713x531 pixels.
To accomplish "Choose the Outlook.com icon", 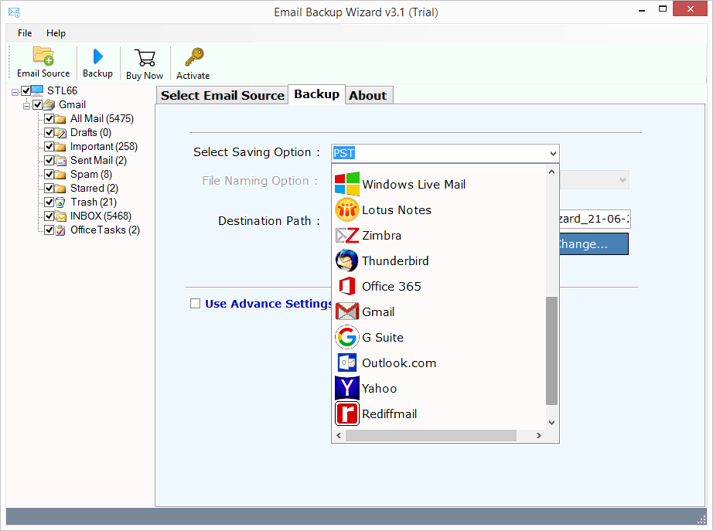I will point(347,363).
